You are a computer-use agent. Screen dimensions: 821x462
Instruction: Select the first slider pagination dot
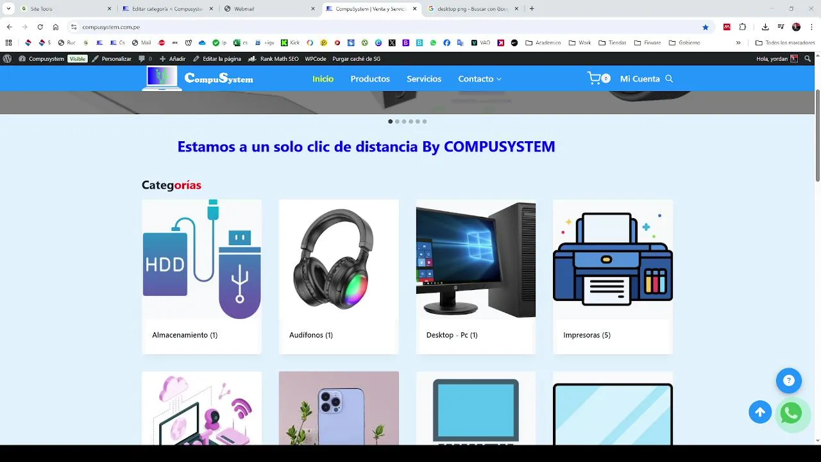[x=390, y=121]
